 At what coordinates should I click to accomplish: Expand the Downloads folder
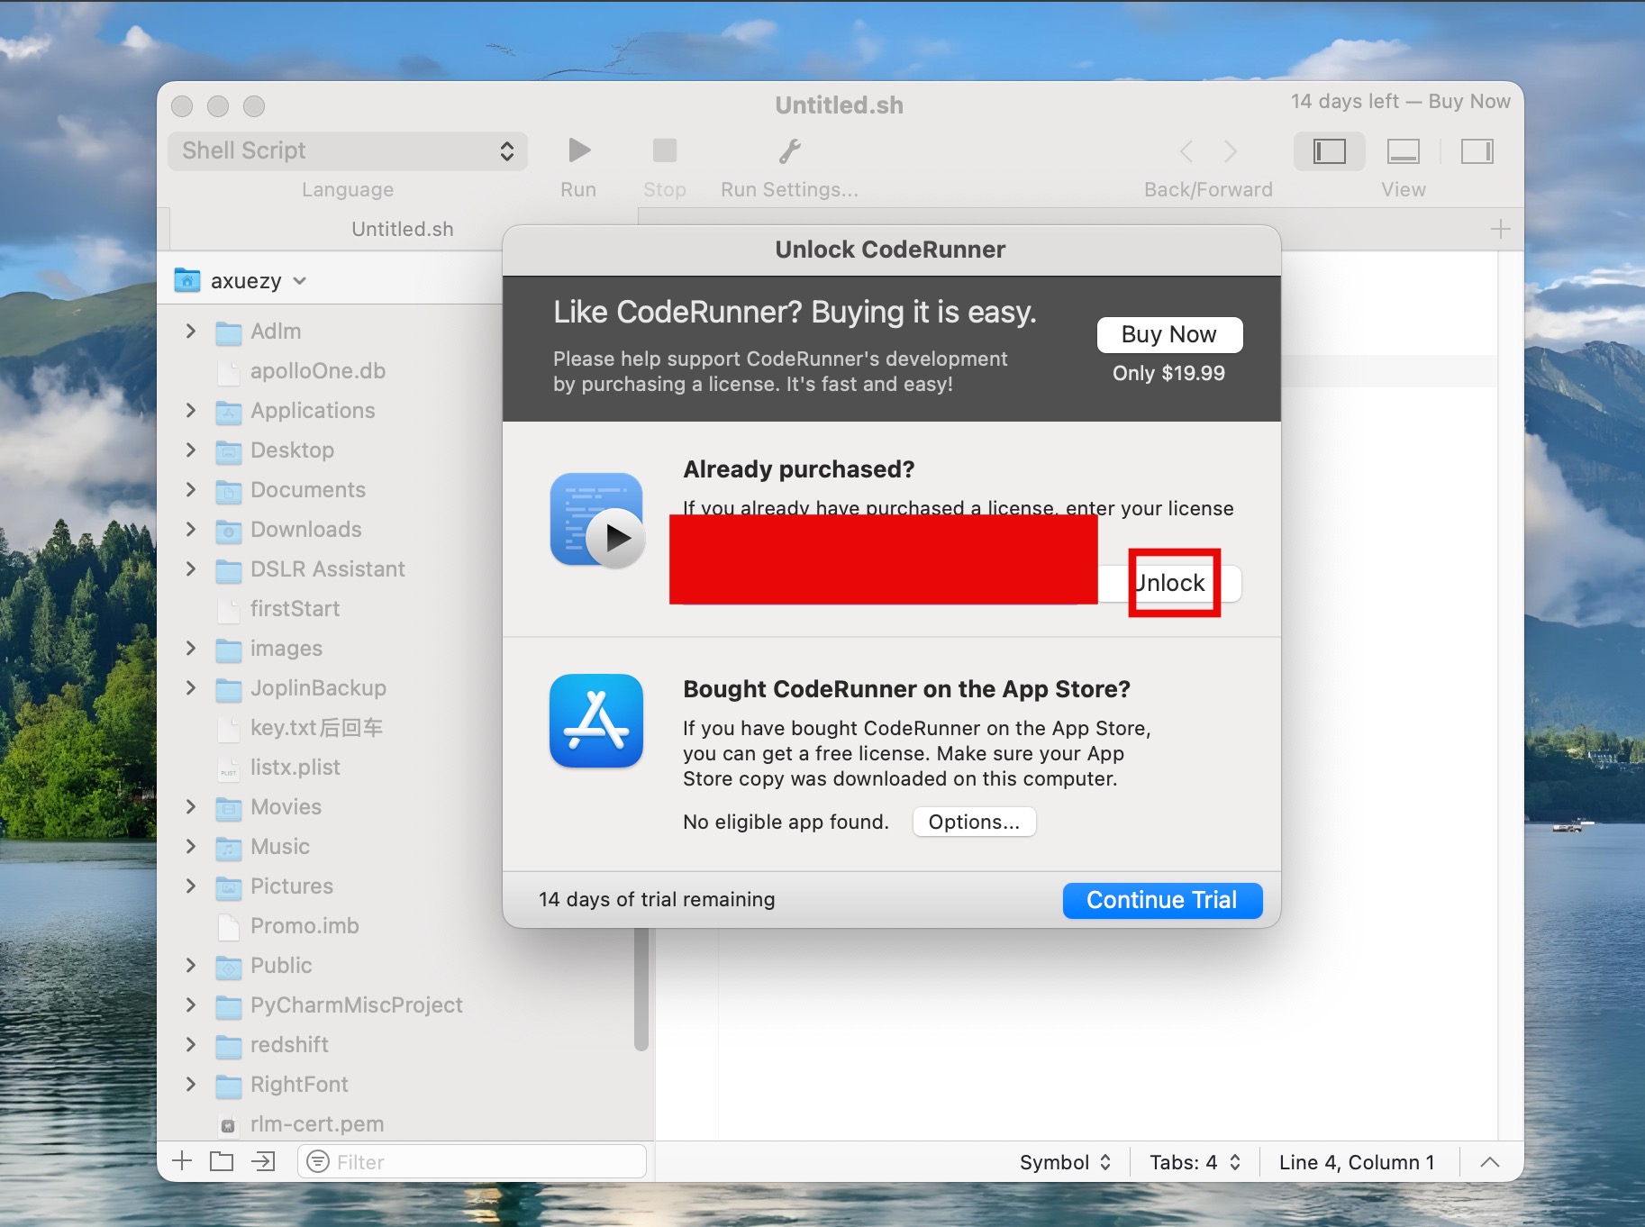pos(190,530)
